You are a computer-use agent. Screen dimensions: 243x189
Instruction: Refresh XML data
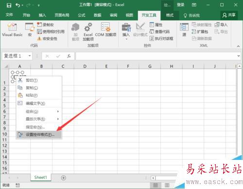coord(202,38)
